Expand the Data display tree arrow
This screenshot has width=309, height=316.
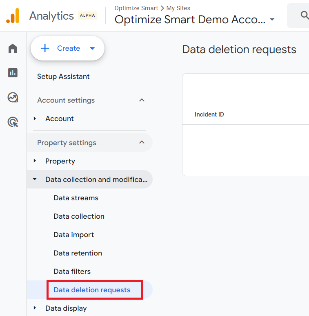coord(35,308)
